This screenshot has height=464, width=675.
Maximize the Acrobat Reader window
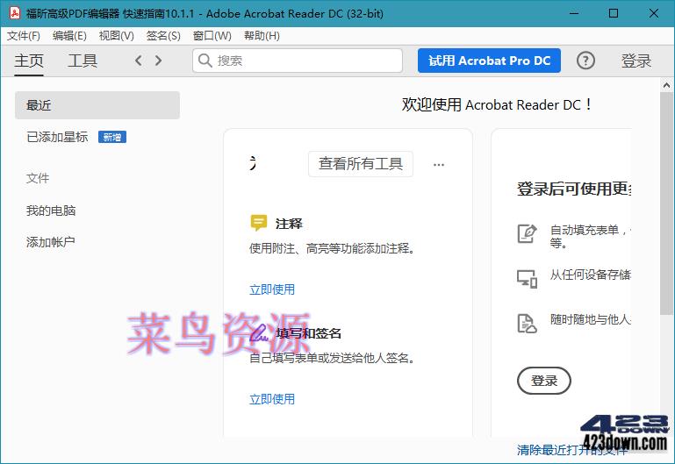[x=614, y=13]
